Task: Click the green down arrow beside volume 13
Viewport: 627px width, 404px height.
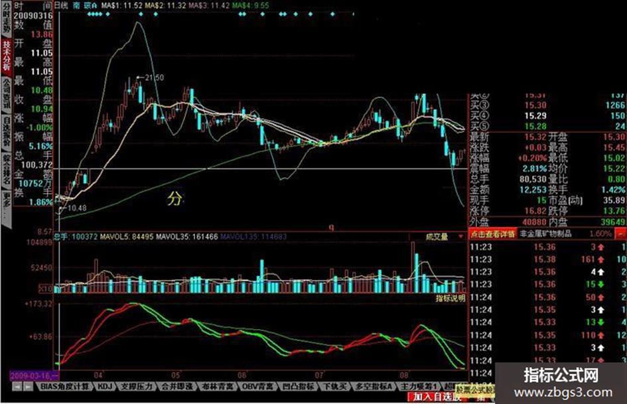Action: point(601,322)
